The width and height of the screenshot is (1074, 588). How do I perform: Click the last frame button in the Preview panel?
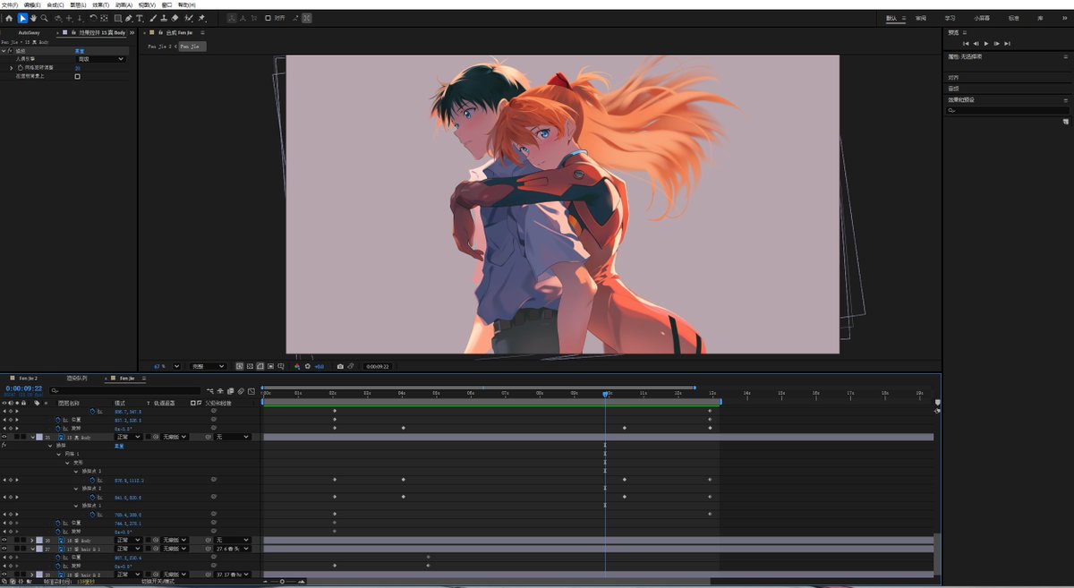[1007, 44]
